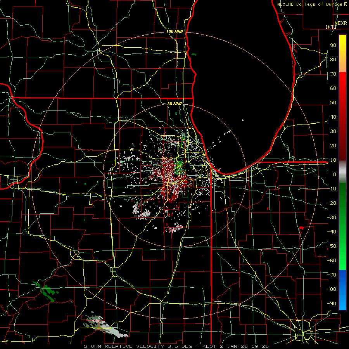Click the '80' value on velocity scale
Viewport: 349px width, 349px height.
tap(333, 59)
